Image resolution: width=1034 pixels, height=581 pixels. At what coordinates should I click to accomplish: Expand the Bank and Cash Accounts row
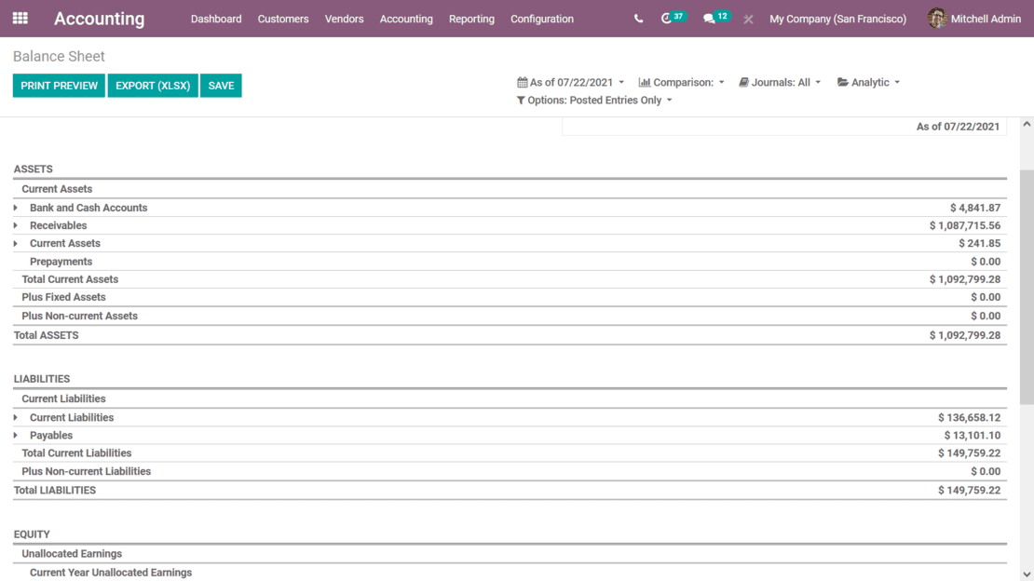(16, 208)
